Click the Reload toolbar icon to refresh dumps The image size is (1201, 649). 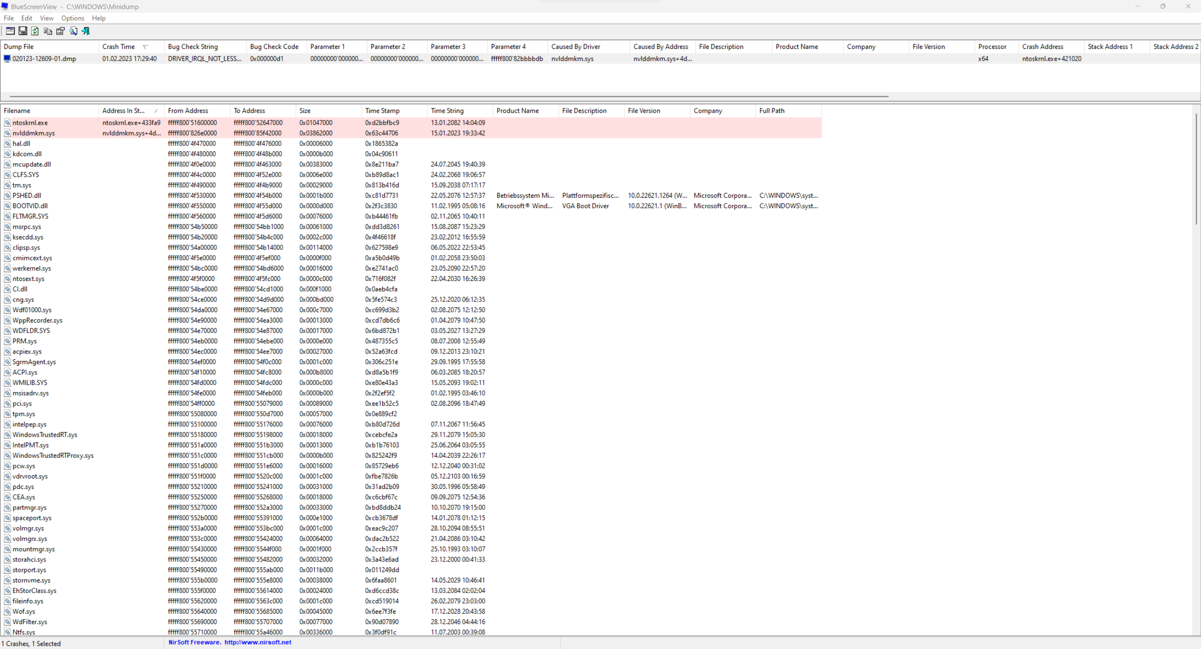pos(35,31)
